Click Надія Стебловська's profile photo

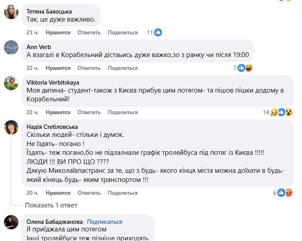(x=11, y=128)
